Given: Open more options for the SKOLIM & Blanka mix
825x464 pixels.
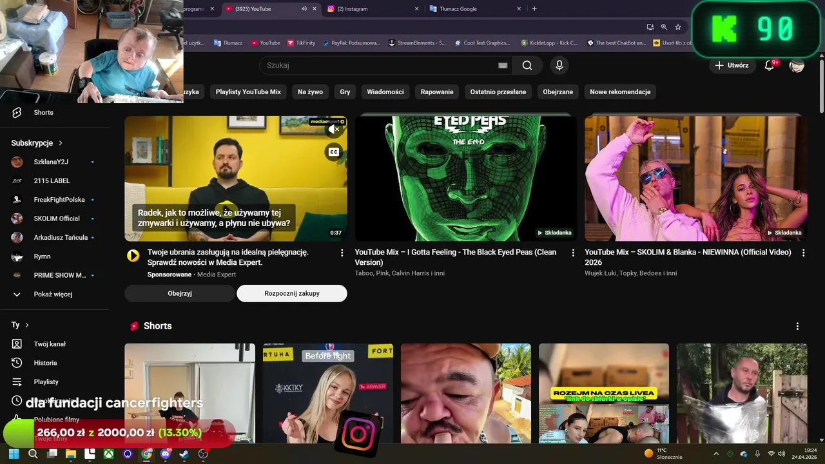Looking at the screenshot, I should pyautogui.click(x=803, y=253).
